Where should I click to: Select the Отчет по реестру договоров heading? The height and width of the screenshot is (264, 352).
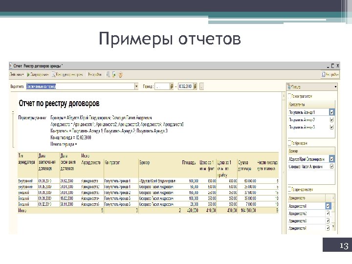click(59, 103)
